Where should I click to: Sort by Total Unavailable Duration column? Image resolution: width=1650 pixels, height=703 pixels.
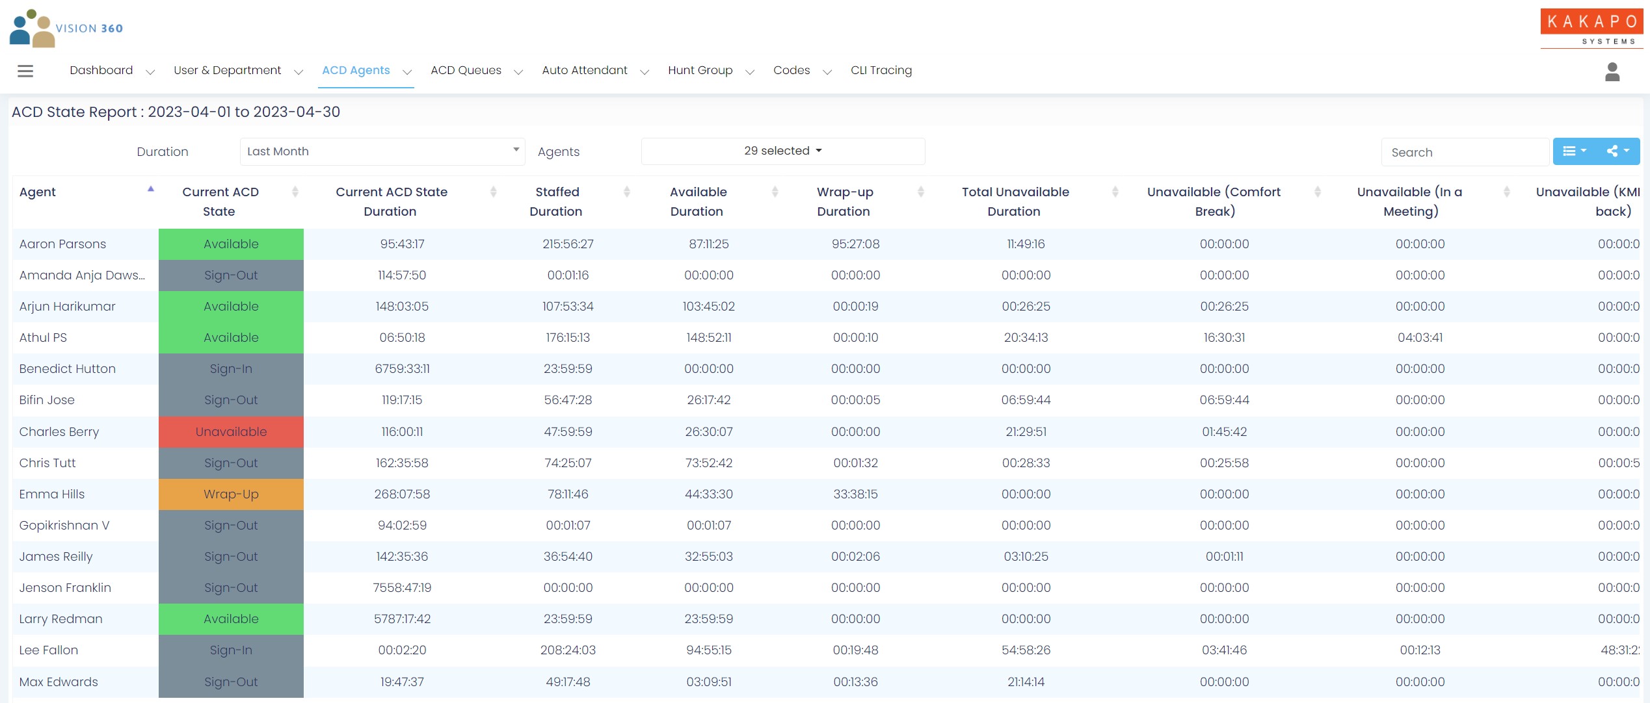(x=1115, y=192)
